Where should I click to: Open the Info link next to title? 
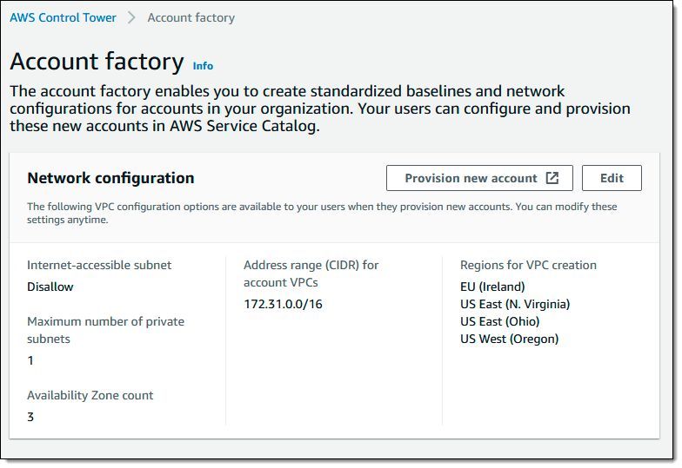[x=203, y=65]
